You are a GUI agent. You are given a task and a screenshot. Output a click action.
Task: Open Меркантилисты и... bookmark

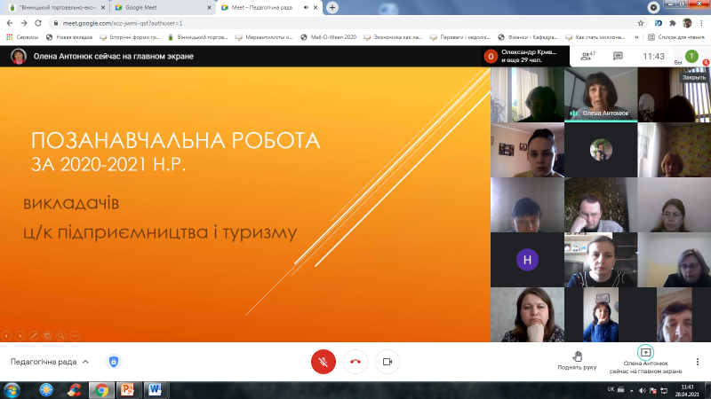tap(264, 37)
